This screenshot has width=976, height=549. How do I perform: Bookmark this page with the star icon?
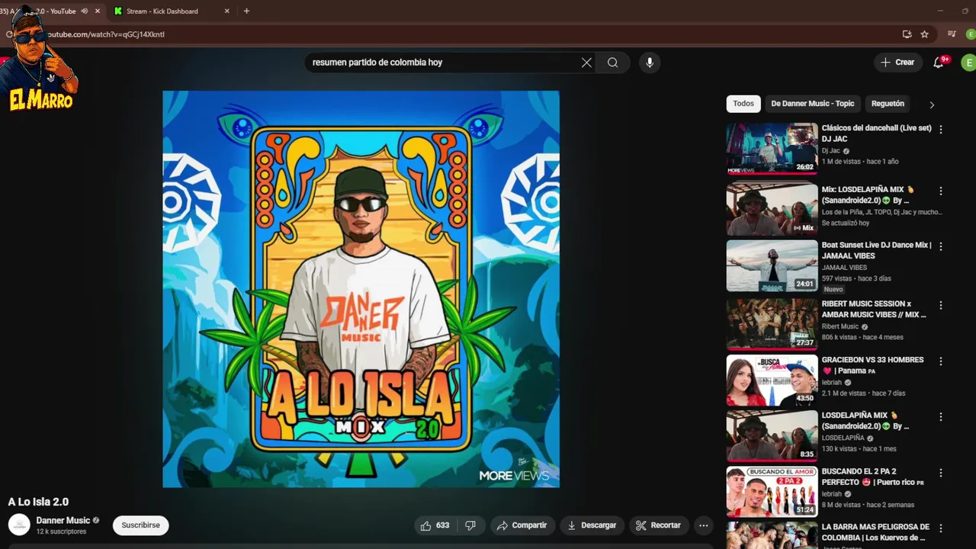click(924, 34)
